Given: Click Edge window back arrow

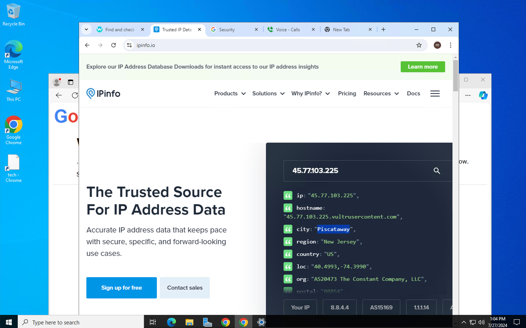Looking at the screenshot, I should pyautogui.click(x=59, y=95).
